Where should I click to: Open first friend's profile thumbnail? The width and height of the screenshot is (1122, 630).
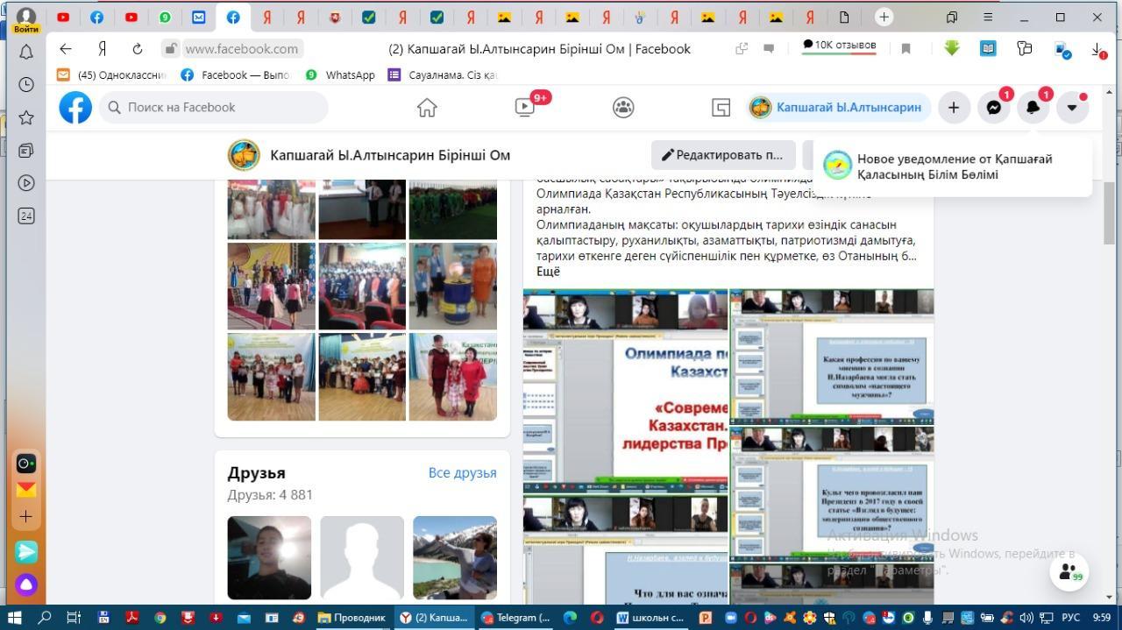click(269, 557)
